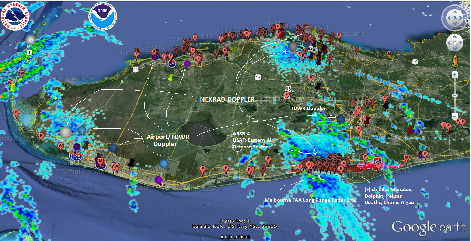Select the ARSR-4 radar circle marker
Image resolution: width=471 pixels, height=241 pixels.
click(237, 147)
